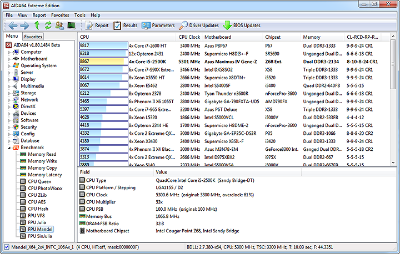
Task: Click the Forward navigation arrow
Action: click(24, 26)
